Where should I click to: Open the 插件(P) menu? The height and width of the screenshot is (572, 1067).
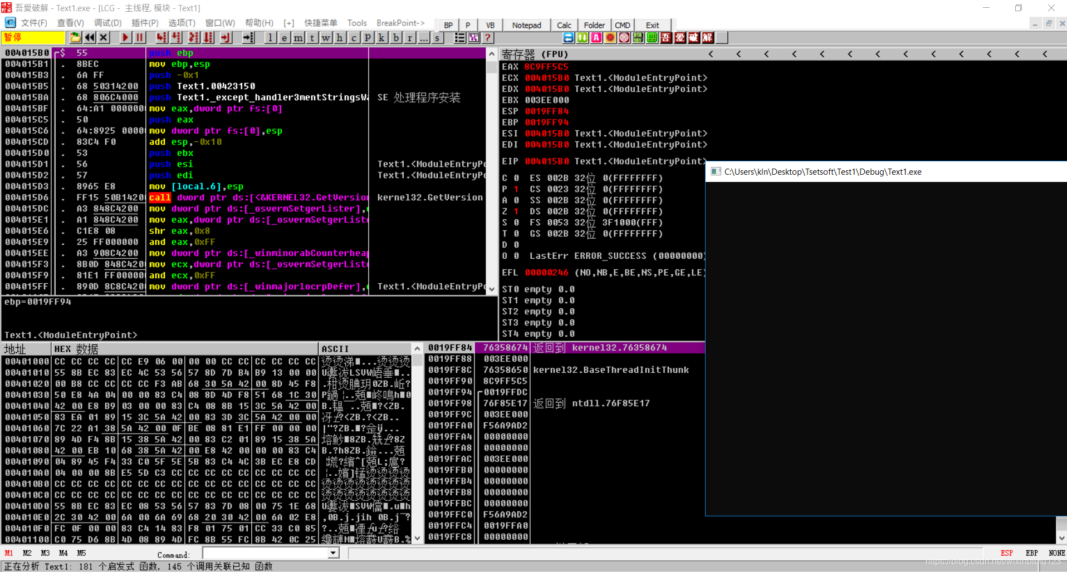[145, 23]
